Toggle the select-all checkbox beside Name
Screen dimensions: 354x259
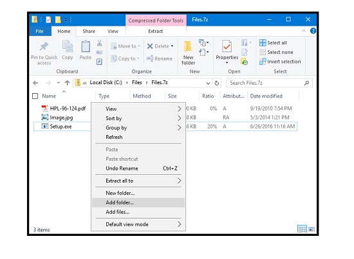pos(35,96)
